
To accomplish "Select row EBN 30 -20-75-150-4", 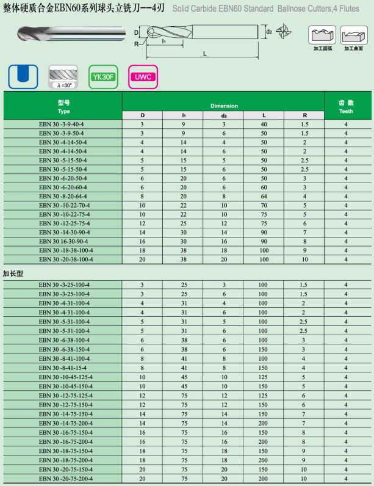I will 187,470.
